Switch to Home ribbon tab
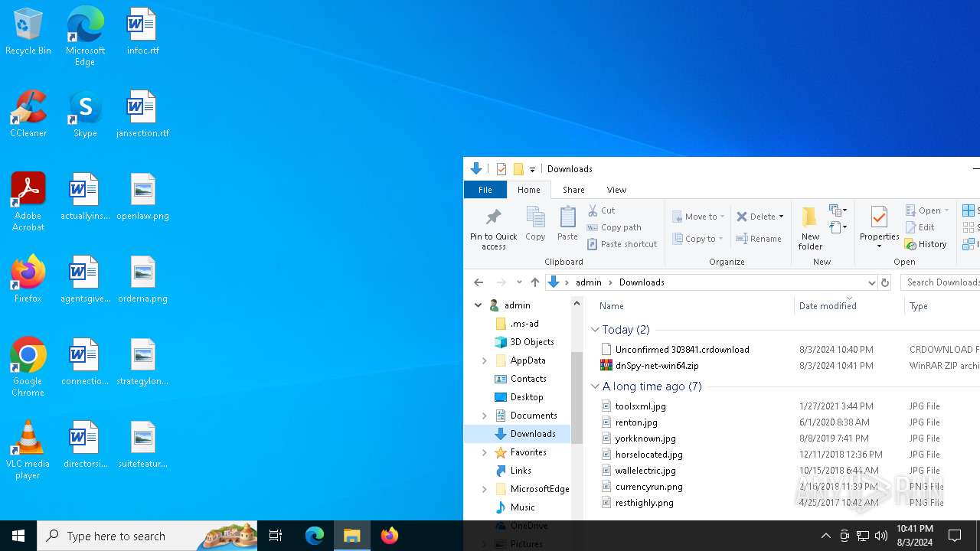The width and height of the screenshot is (980, 551). pos(528,190)
